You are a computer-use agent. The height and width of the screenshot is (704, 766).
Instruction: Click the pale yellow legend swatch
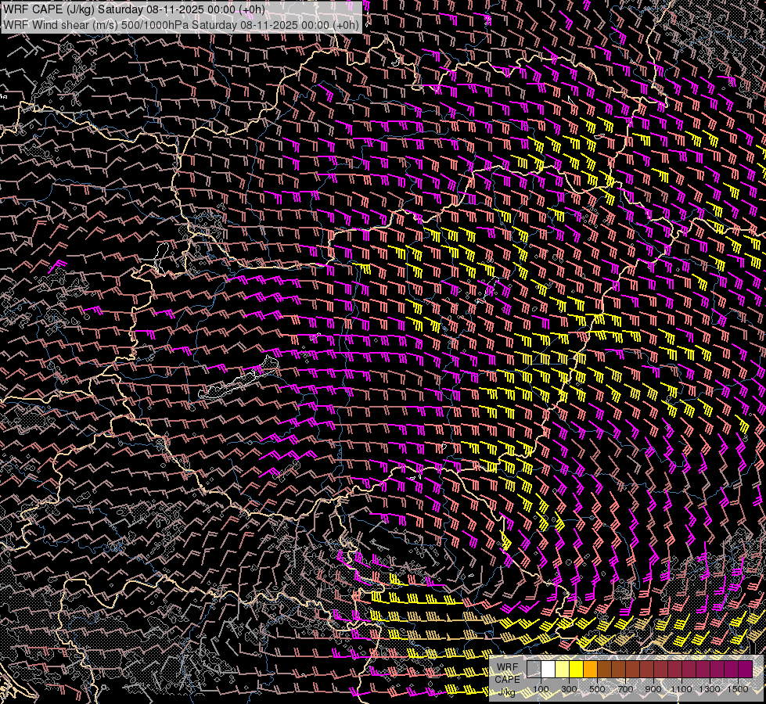562,670
